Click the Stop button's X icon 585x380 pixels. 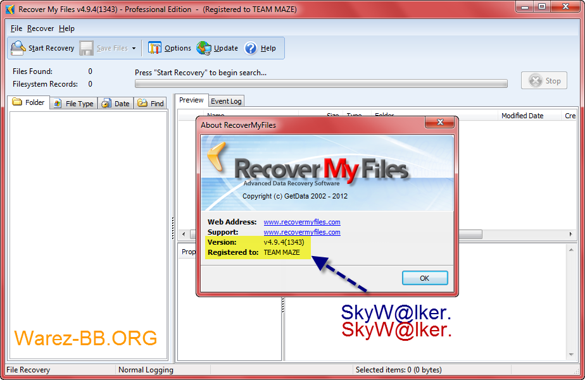tap(536, 80)
